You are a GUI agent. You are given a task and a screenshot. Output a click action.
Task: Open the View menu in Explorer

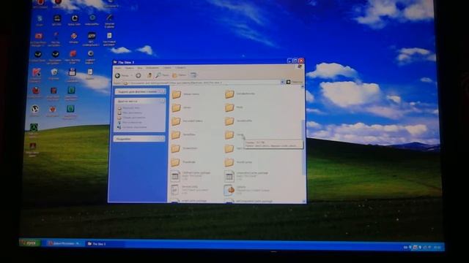pyautogui.click(x=140, y=68)
